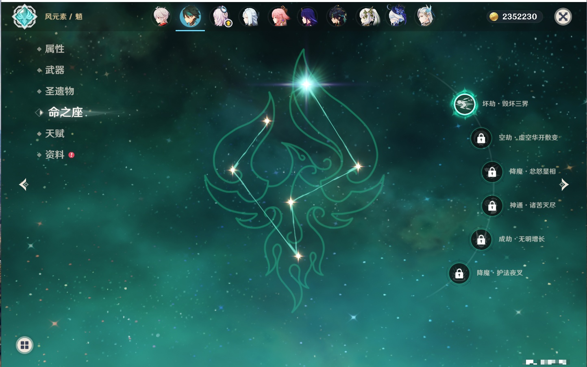The image size is (587, 367).
Task: Select Furina's avatar with the blue hat
Action: [x=396, y=16]
